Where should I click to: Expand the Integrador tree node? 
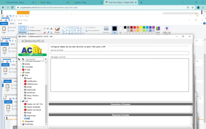coord(21,121)
